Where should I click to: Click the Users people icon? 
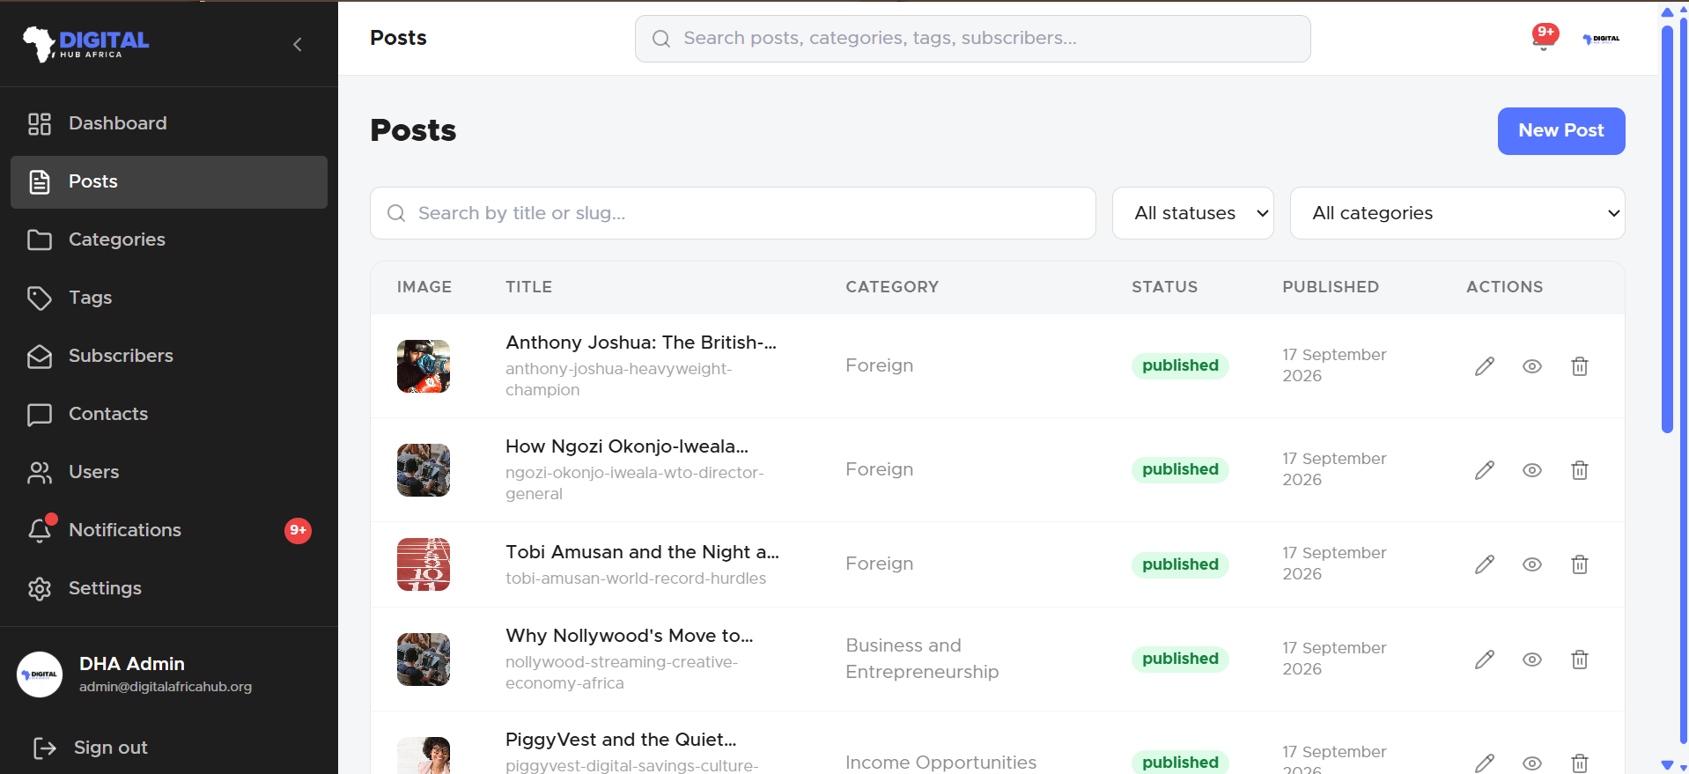40,473
